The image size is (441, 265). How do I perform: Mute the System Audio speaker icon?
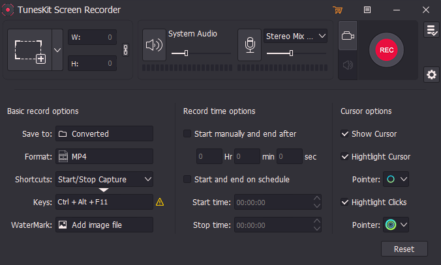coord(154,45)
